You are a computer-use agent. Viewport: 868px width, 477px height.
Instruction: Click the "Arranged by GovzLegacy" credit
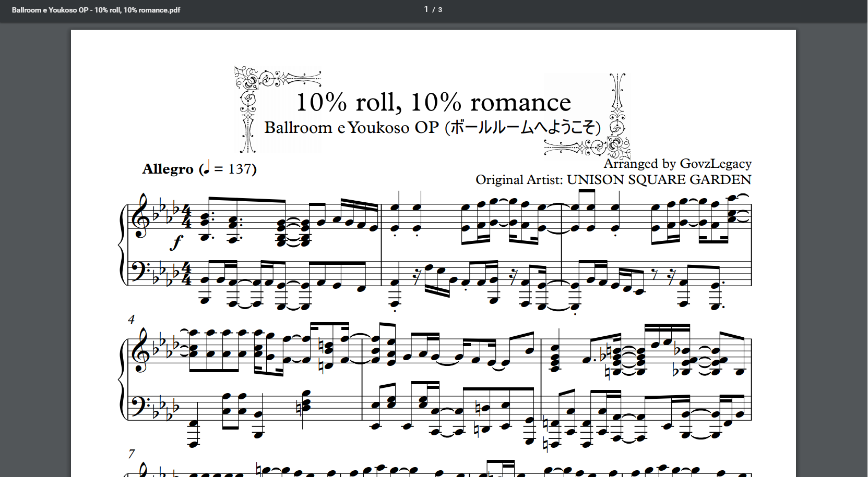(677, 164)
